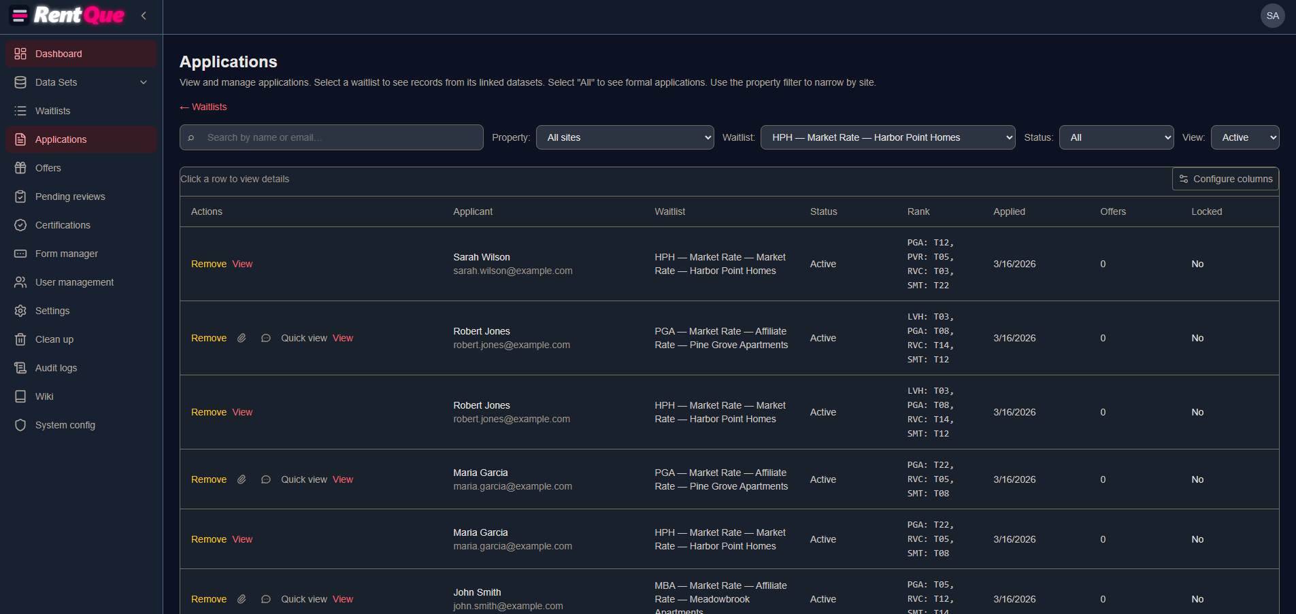Click the Status column header
Image resolution: width=1296 pixels, height=614 pixels.
[x=824, y=211]
